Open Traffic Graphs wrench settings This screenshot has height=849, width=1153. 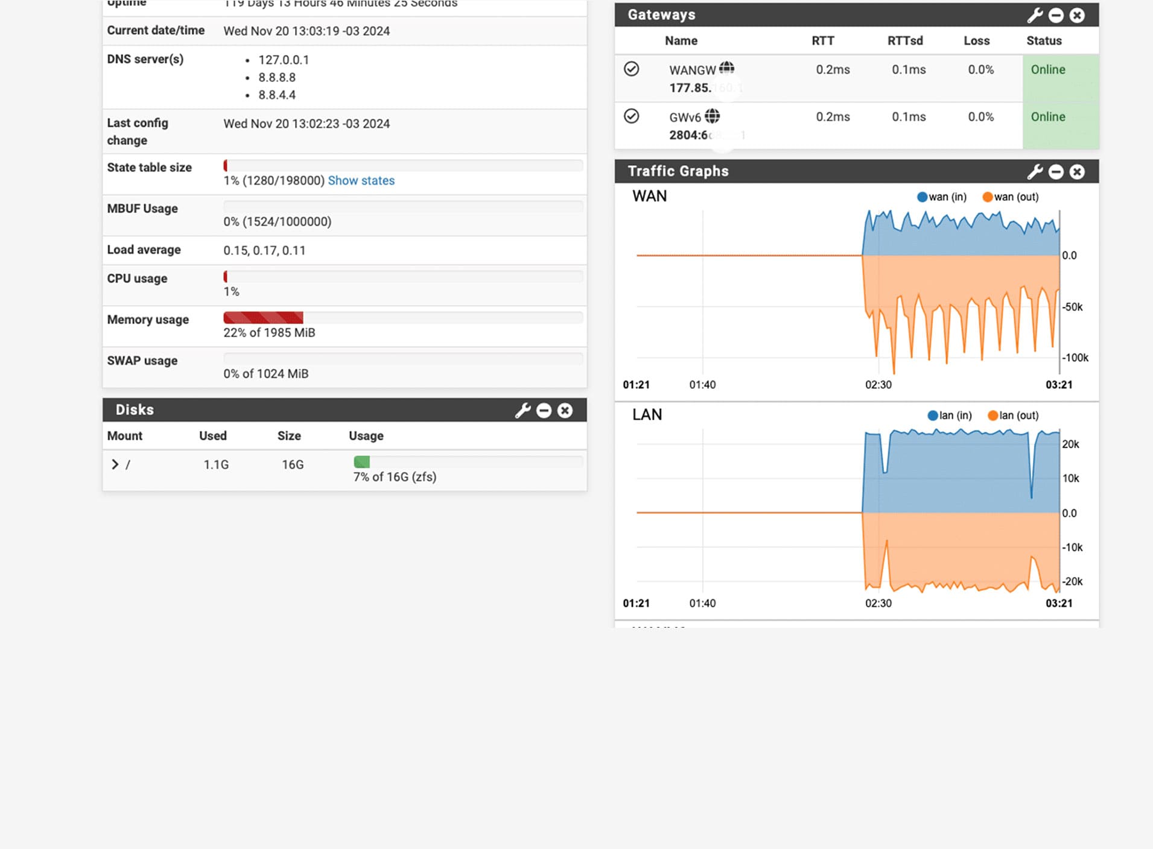point(1035,172)
